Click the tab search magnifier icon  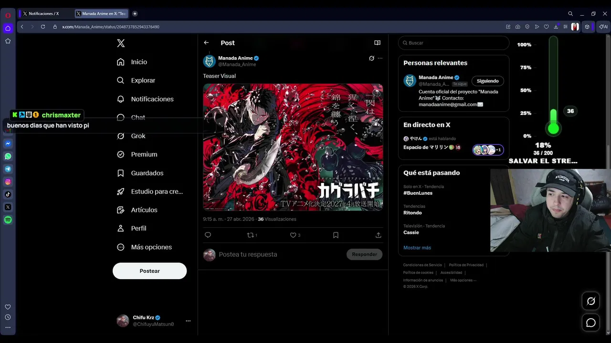click(570, 14)
